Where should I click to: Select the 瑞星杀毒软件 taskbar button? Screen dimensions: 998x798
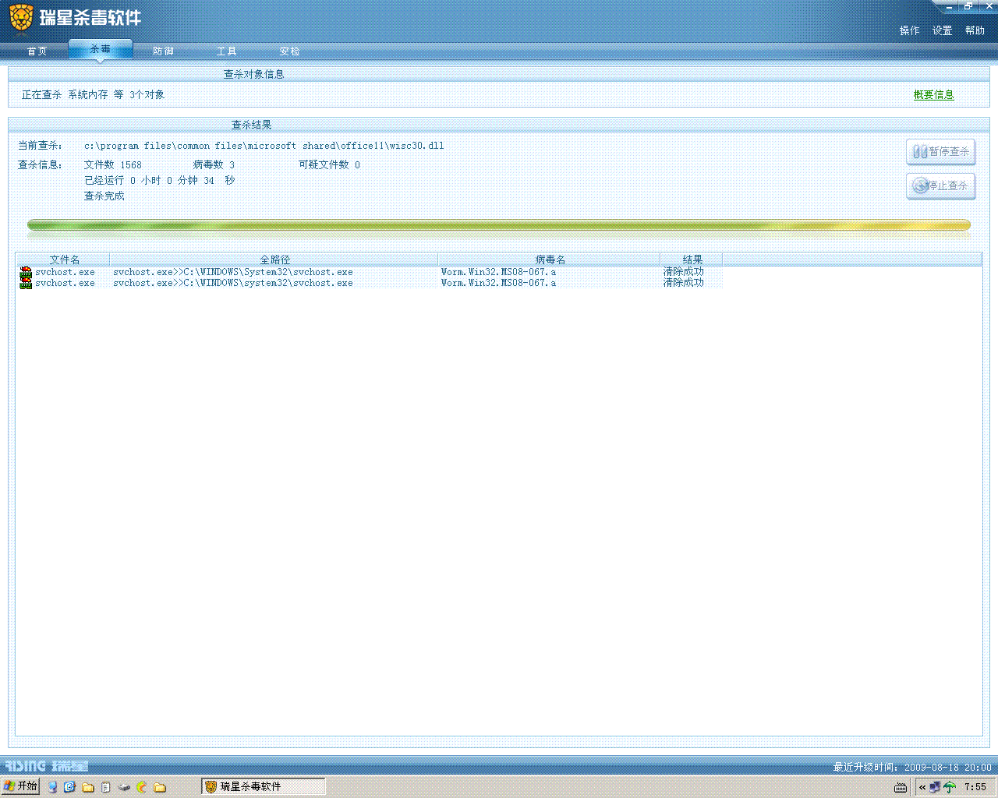264,787
